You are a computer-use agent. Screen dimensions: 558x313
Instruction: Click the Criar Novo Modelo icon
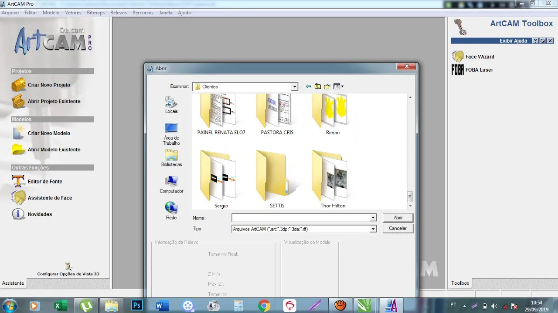pos(18,133)
